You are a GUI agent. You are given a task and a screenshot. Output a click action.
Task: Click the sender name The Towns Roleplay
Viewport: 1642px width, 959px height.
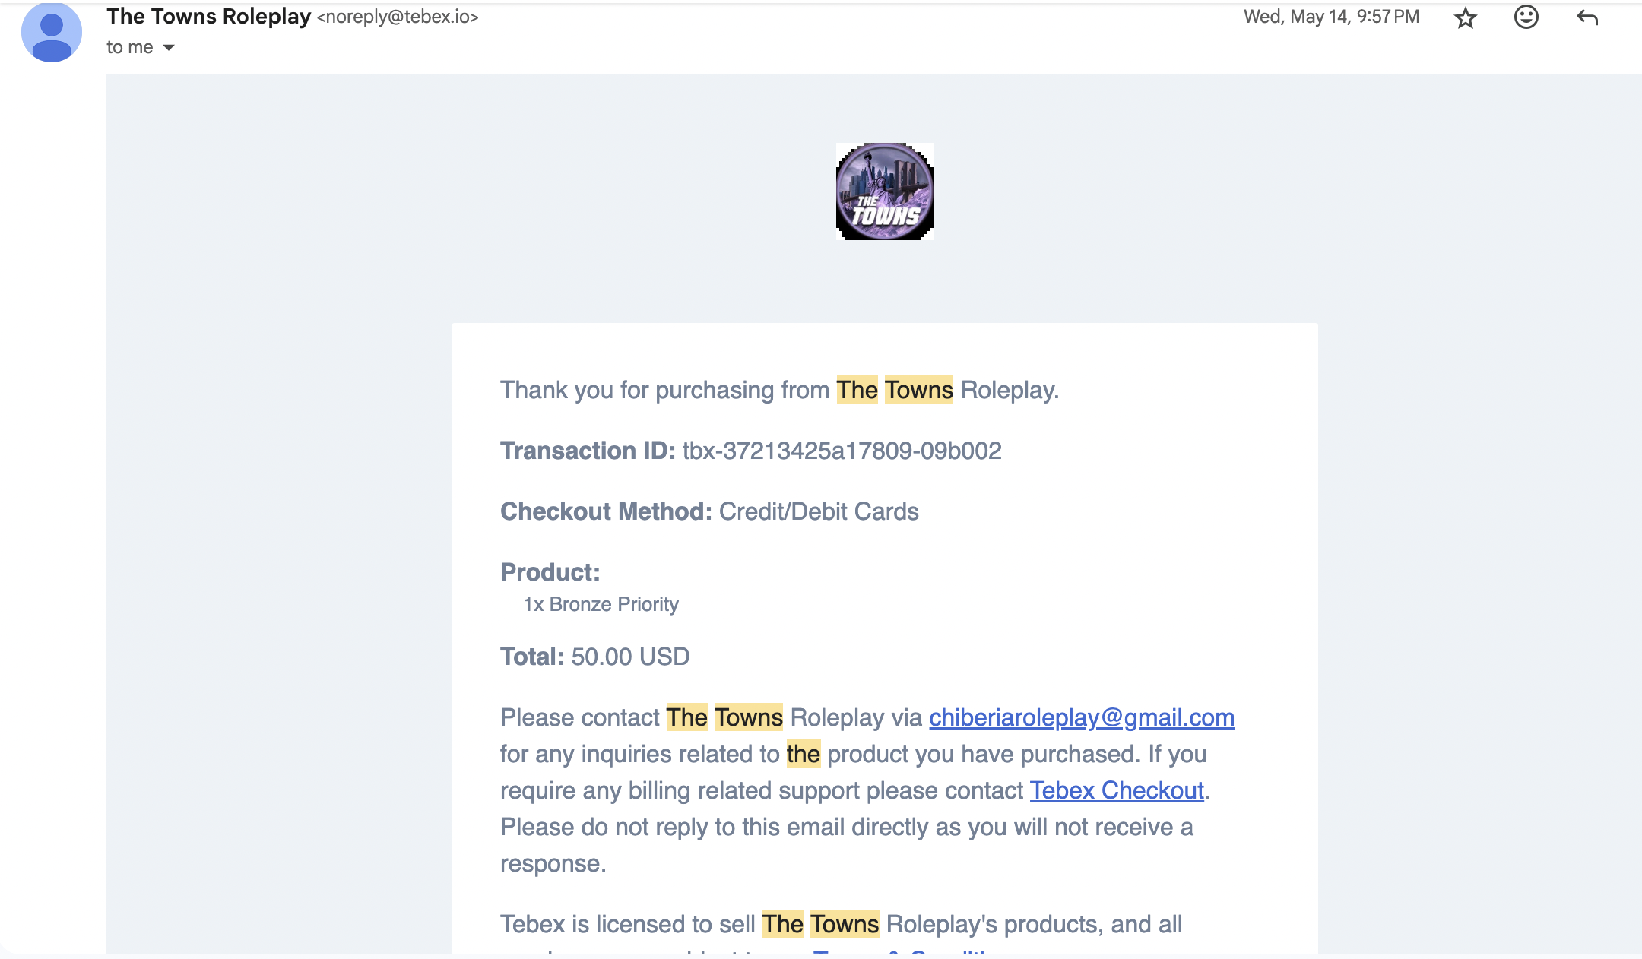[x=209, y=16]
